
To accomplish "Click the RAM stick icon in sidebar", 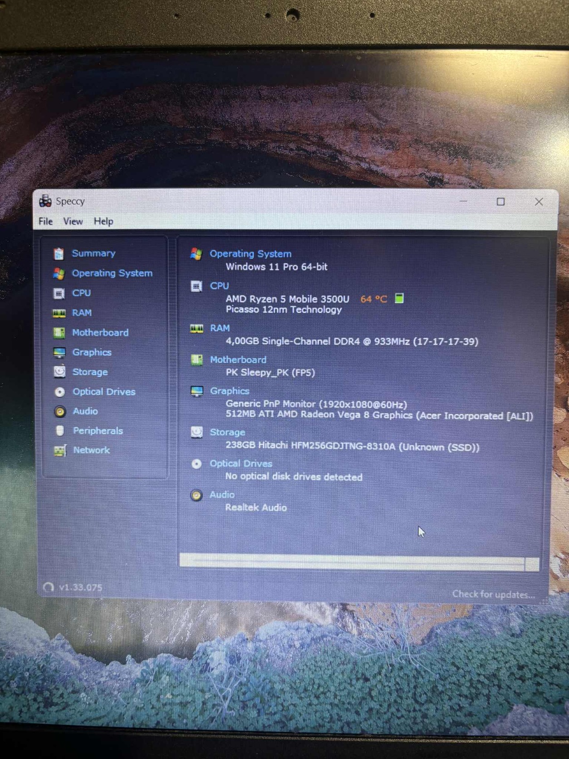I will tap(59, 313).
